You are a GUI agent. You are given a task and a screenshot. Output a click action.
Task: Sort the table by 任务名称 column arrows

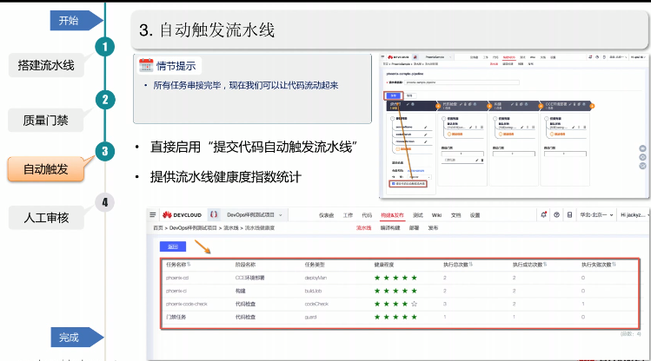pos(189,264)
